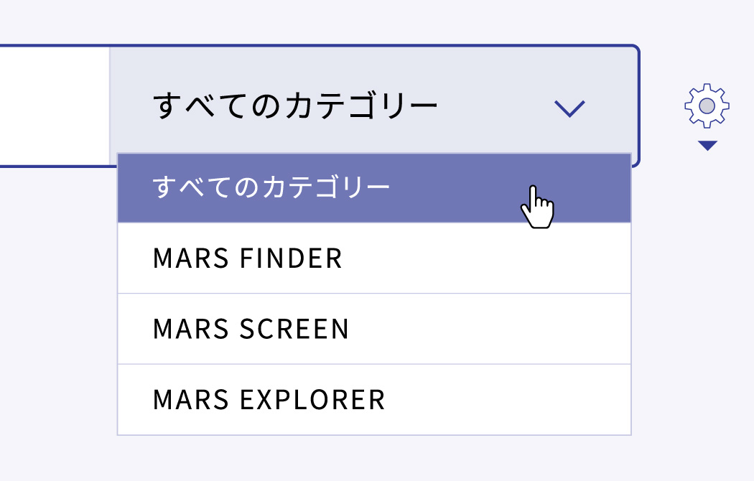Expand the gear settings dropdown triangle
Viewport: 754px width, 481px height.
707,146
